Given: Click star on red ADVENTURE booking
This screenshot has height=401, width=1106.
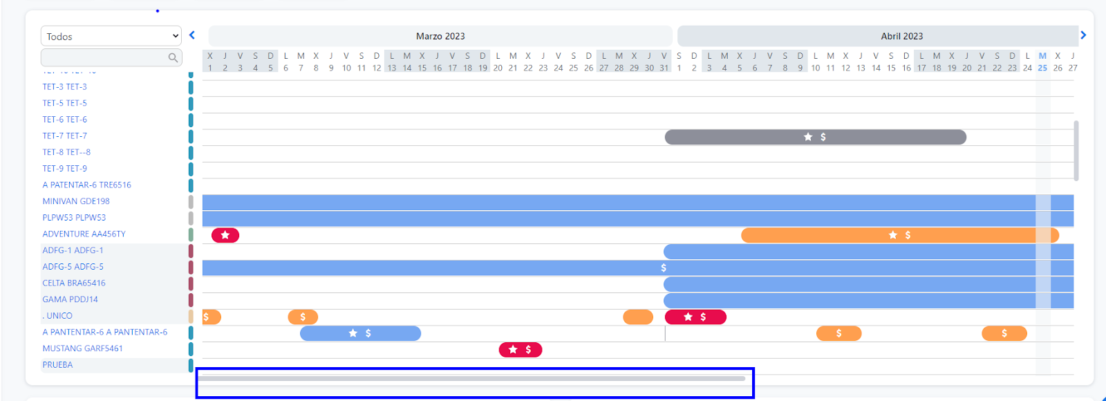Looking at the screenshot, I should pyautogui.click(x=225, y=235).
